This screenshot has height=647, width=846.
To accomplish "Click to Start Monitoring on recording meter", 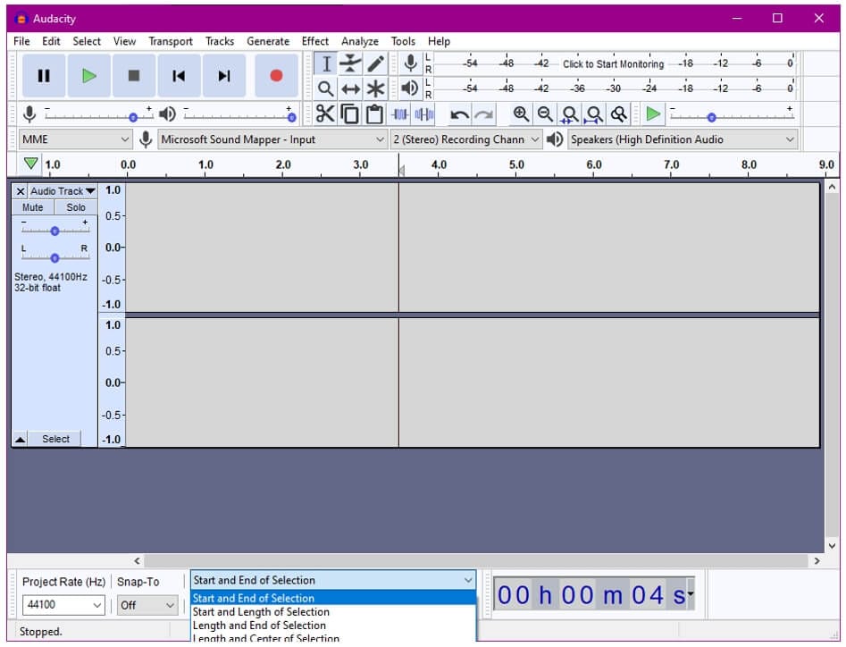I will (x=614, y=63).
